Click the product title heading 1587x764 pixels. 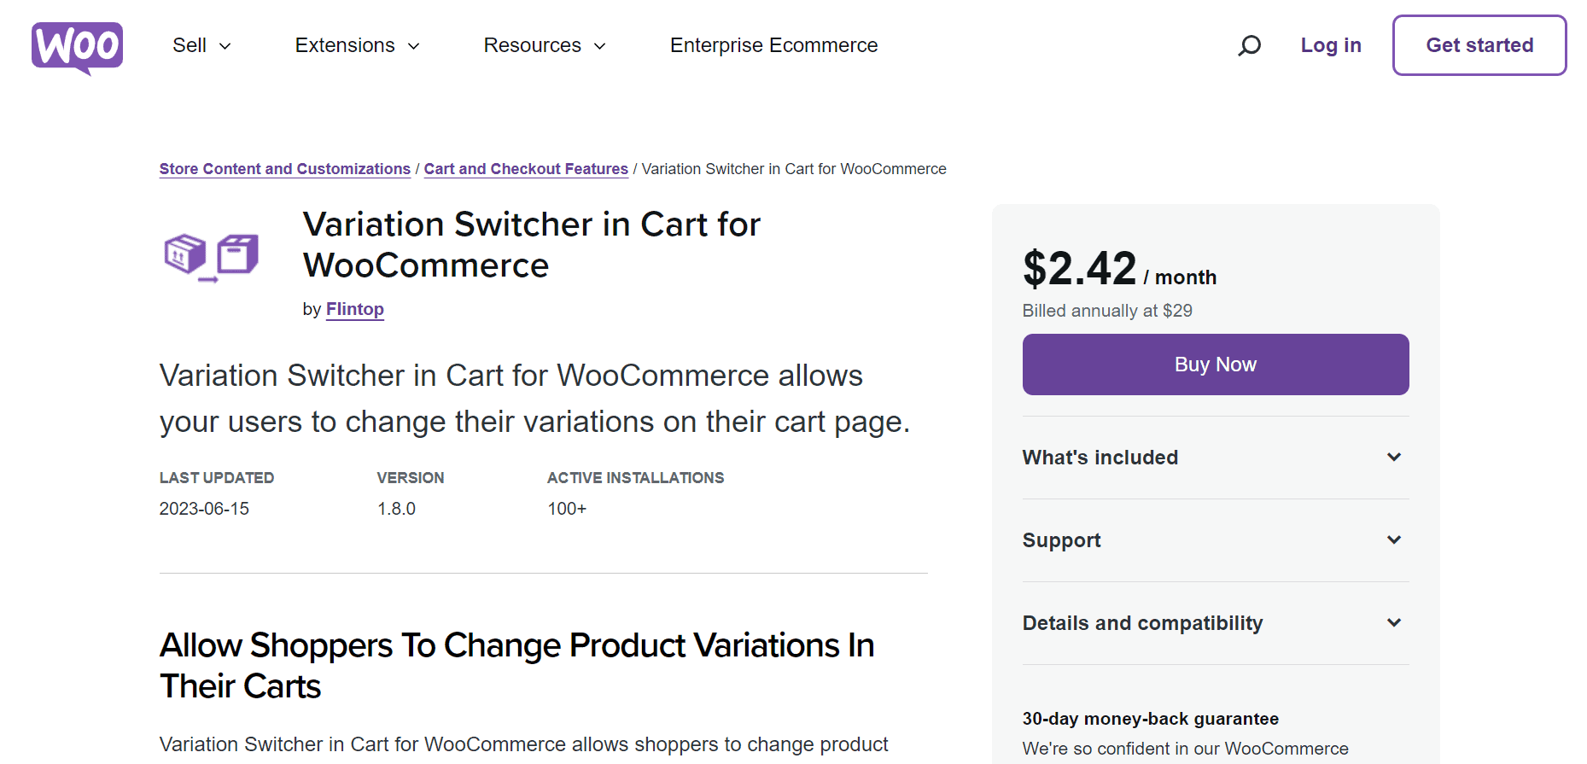(x=531, y=245)
